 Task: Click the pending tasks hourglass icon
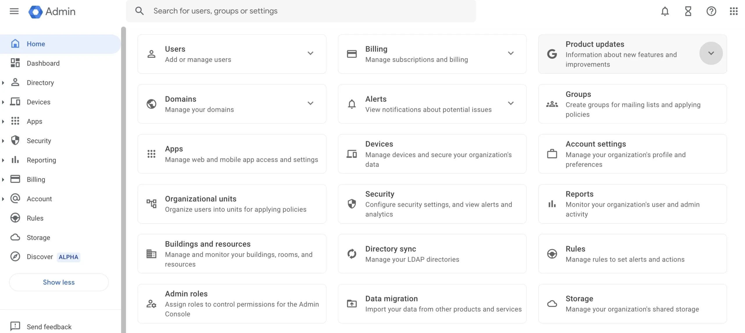pos(688,11)
